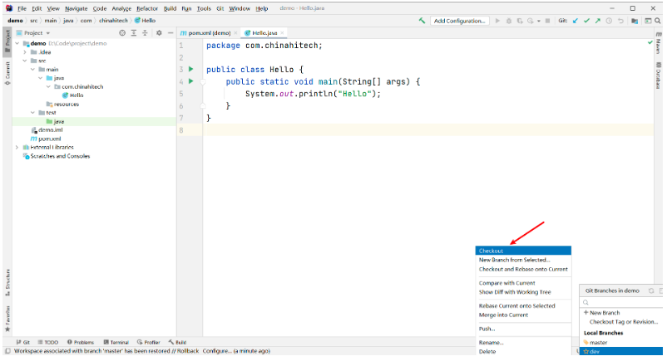Collapse the main folder

32,69
